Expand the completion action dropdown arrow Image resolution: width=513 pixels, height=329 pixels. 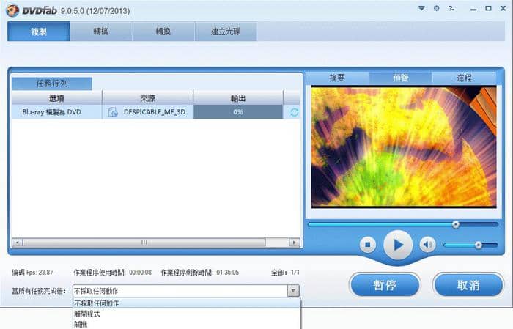click(x=293, y=291)
